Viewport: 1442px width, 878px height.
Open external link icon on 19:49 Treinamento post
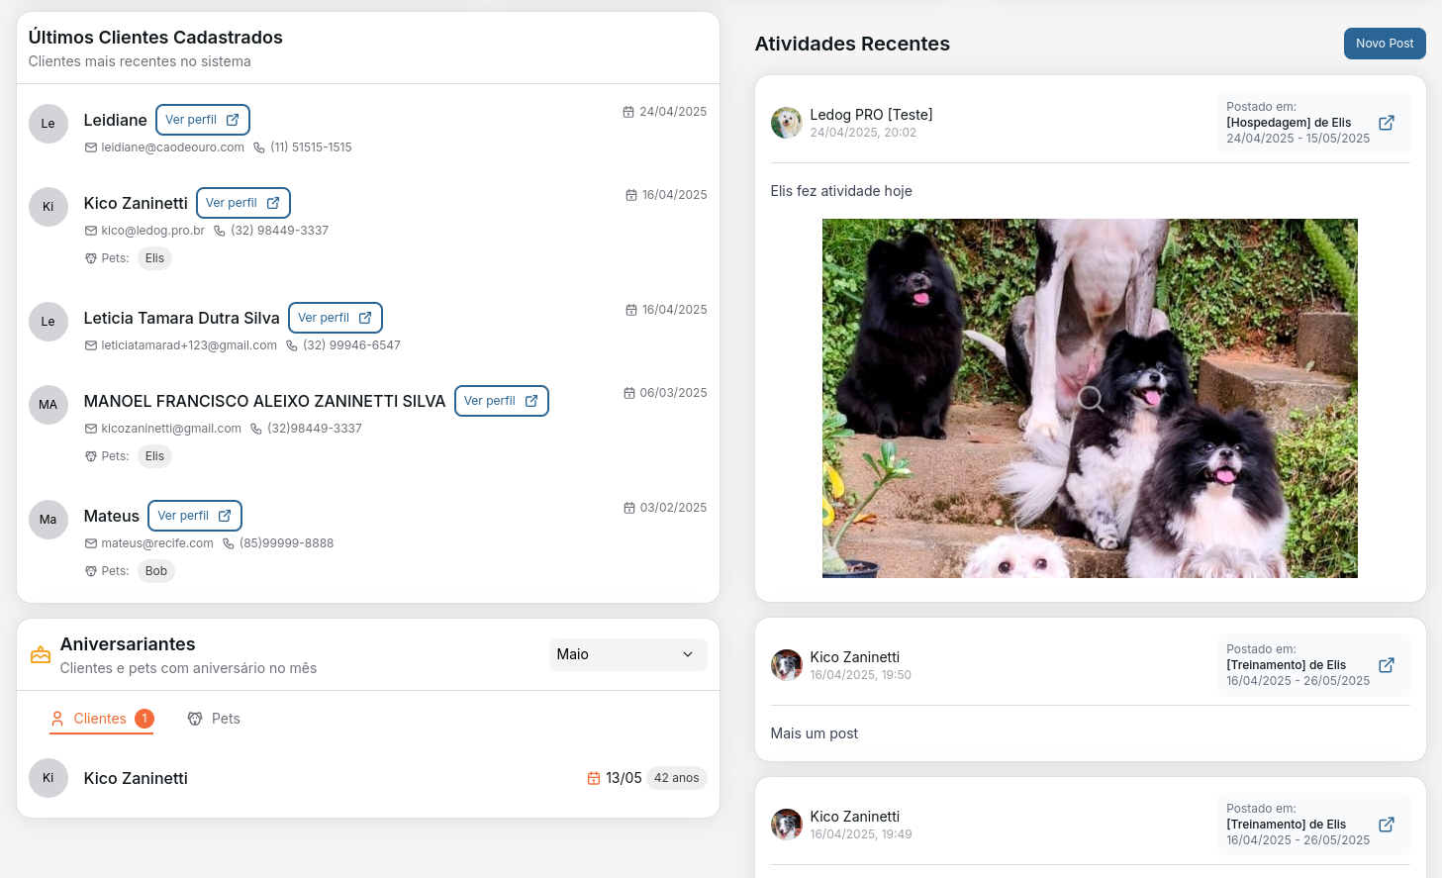click(x=1386, y=825)
